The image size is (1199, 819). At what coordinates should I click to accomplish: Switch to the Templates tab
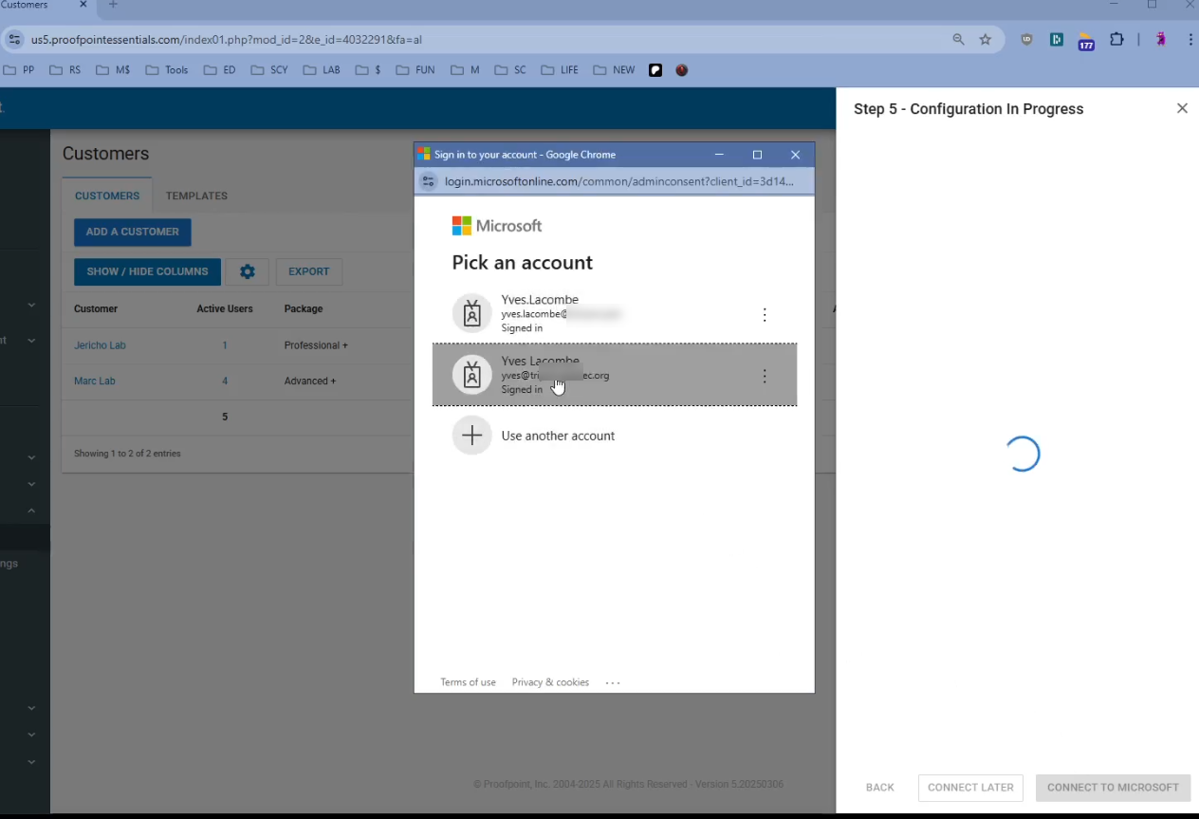(x=196, y=195)
